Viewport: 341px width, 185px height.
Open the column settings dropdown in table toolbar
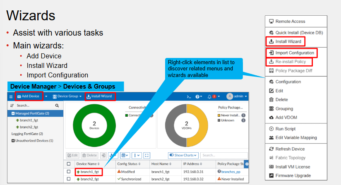click(125, 155)
